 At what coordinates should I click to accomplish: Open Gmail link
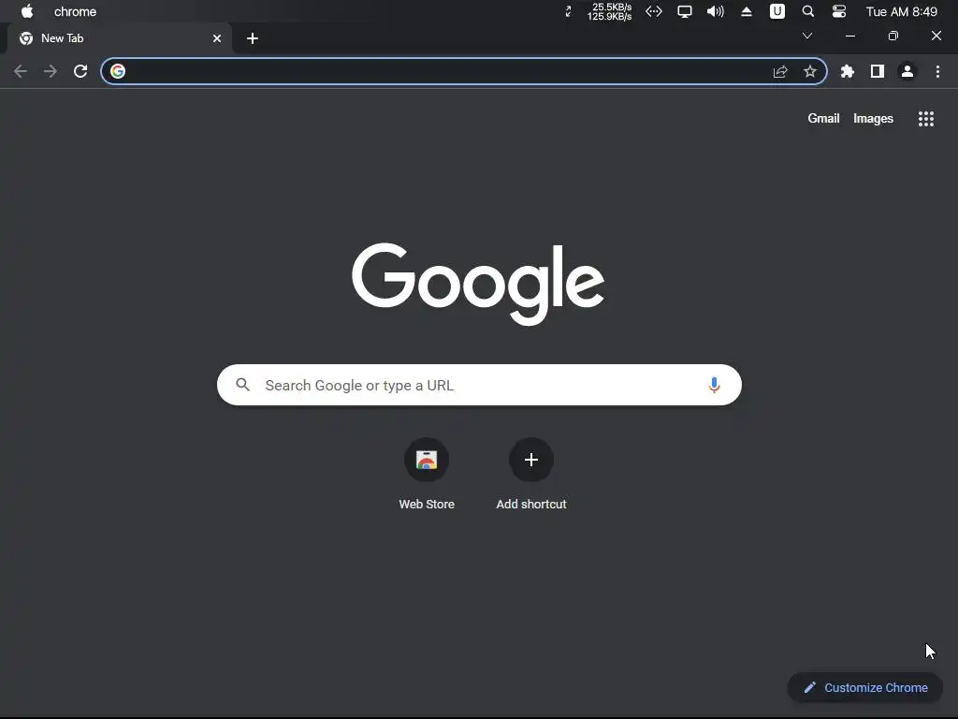coord(823,119)
